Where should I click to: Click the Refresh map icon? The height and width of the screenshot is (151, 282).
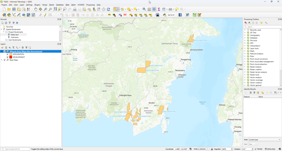[x=108, y=9]
